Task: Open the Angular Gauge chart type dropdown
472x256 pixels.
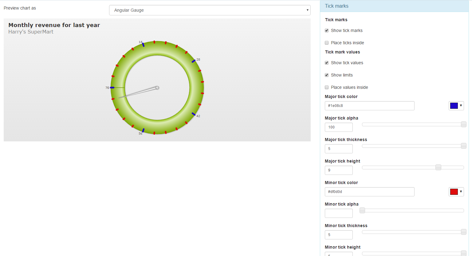Action: point(210,10)
